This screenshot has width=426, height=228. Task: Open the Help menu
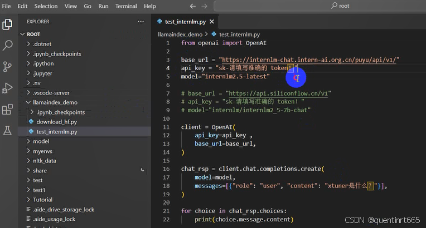149,6
